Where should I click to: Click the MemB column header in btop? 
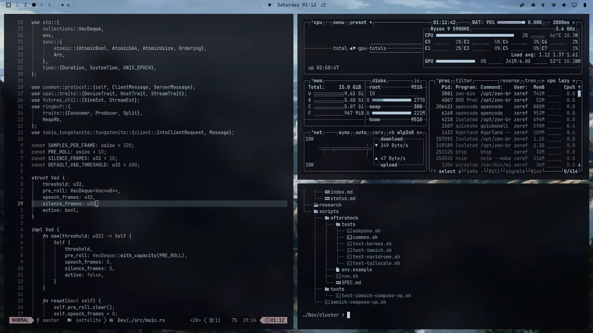click(x=539, y=87)
